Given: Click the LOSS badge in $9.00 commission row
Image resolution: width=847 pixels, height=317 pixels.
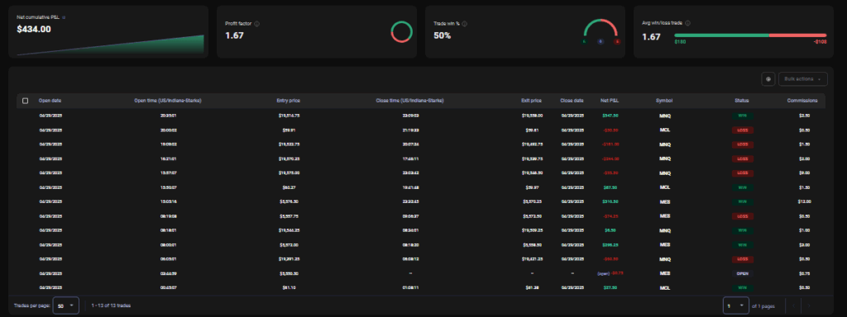Looking at the screenshot, I should coord(742,173).
